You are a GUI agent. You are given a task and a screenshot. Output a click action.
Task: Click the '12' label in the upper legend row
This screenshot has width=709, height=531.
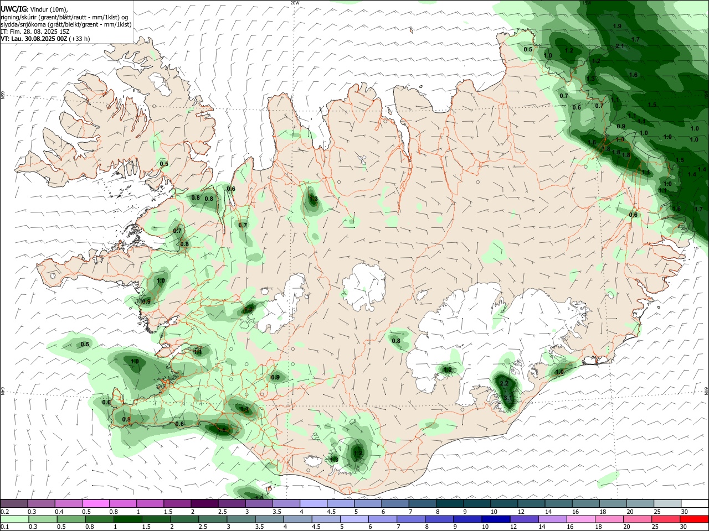coord(521,512)
